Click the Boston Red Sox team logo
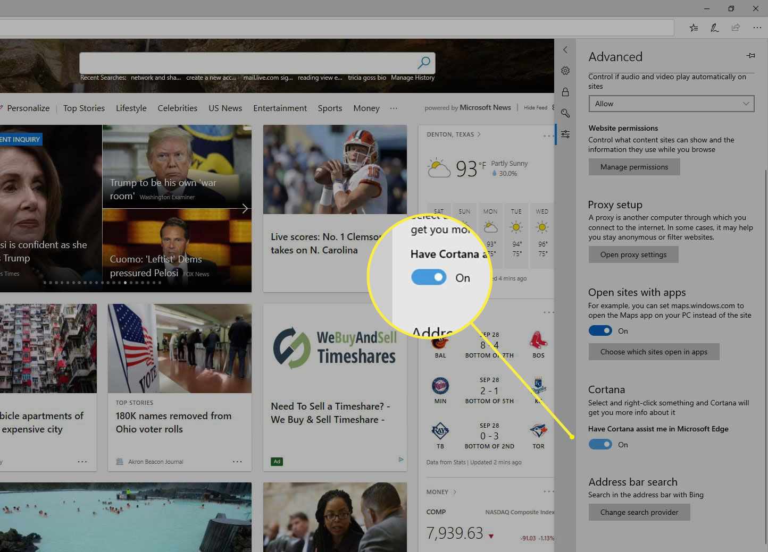This screenshot has width=768, height=552. point(538,340)
